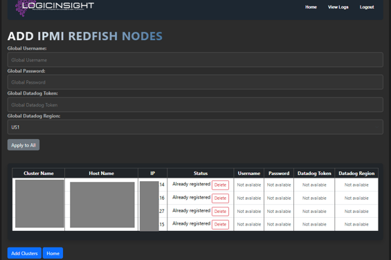
Task: Select the Cluster Name column header
Action: point(39,174)
